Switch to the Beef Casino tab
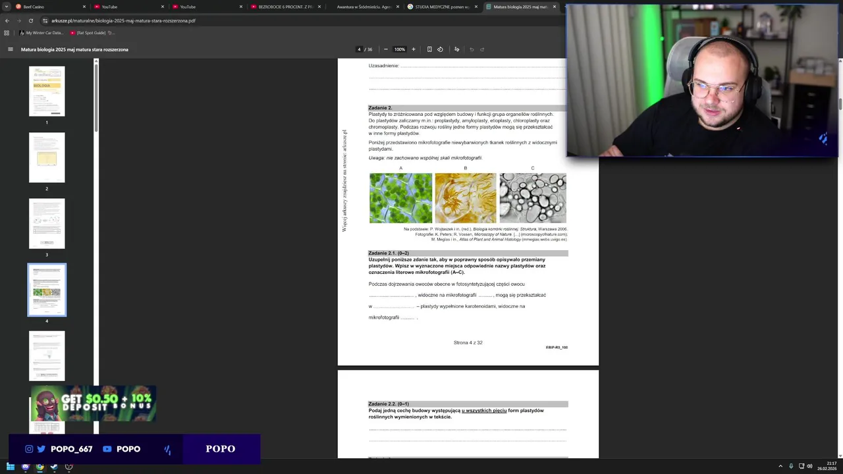 pos(49,7)
